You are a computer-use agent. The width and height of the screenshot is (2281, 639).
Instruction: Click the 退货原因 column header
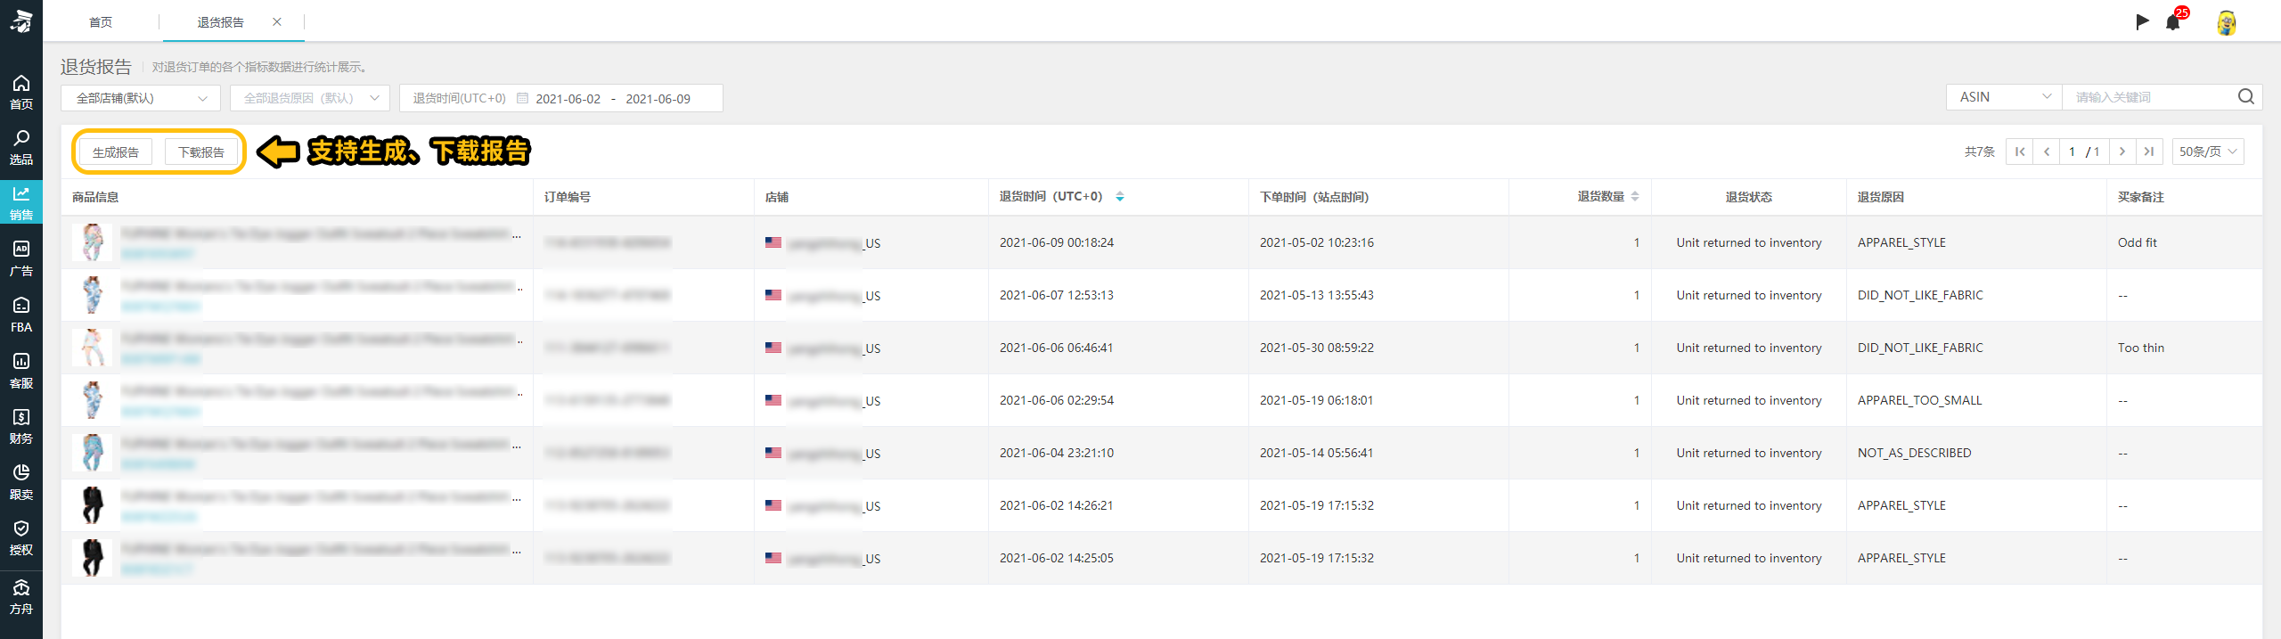pyautogui.click(x=1881, y=197)
